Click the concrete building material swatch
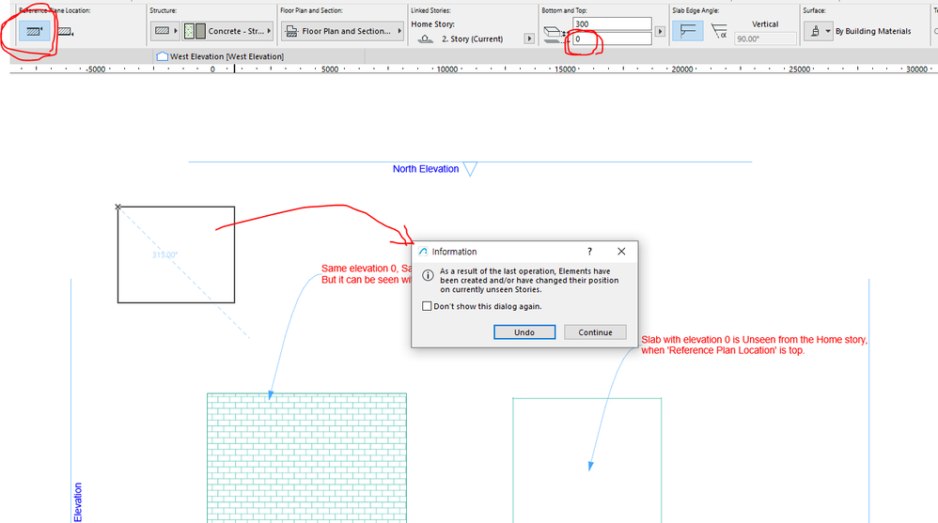This screenshot has height=523, width=938. [x=195, y=31]
